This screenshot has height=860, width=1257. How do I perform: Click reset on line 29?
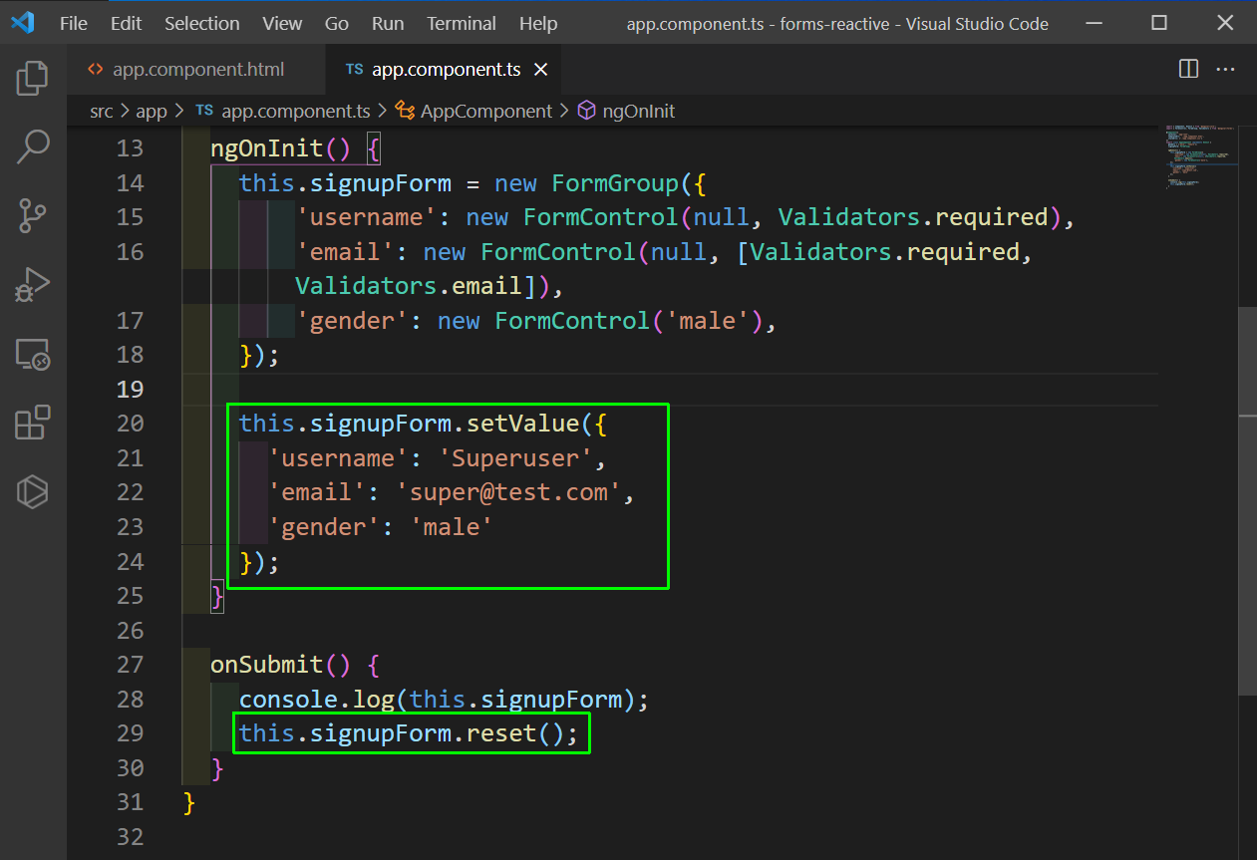(502, 732)
